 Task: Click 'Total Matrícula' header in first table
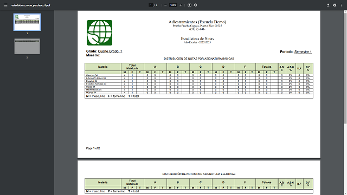pos(132,67)
